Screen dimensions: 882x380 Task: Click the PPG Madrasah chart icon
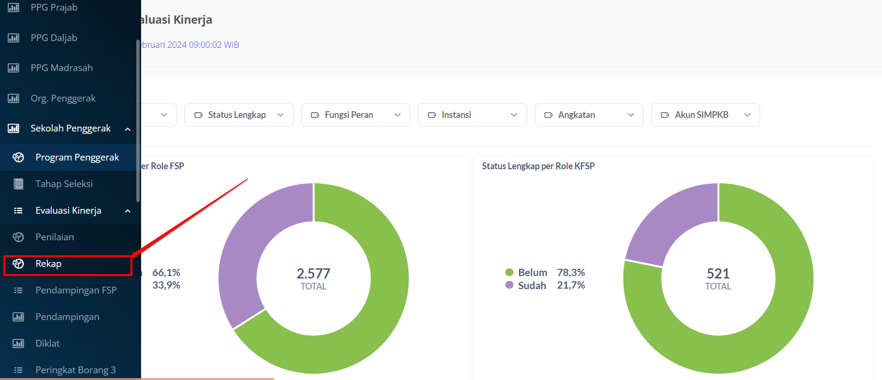coord(14,68)
